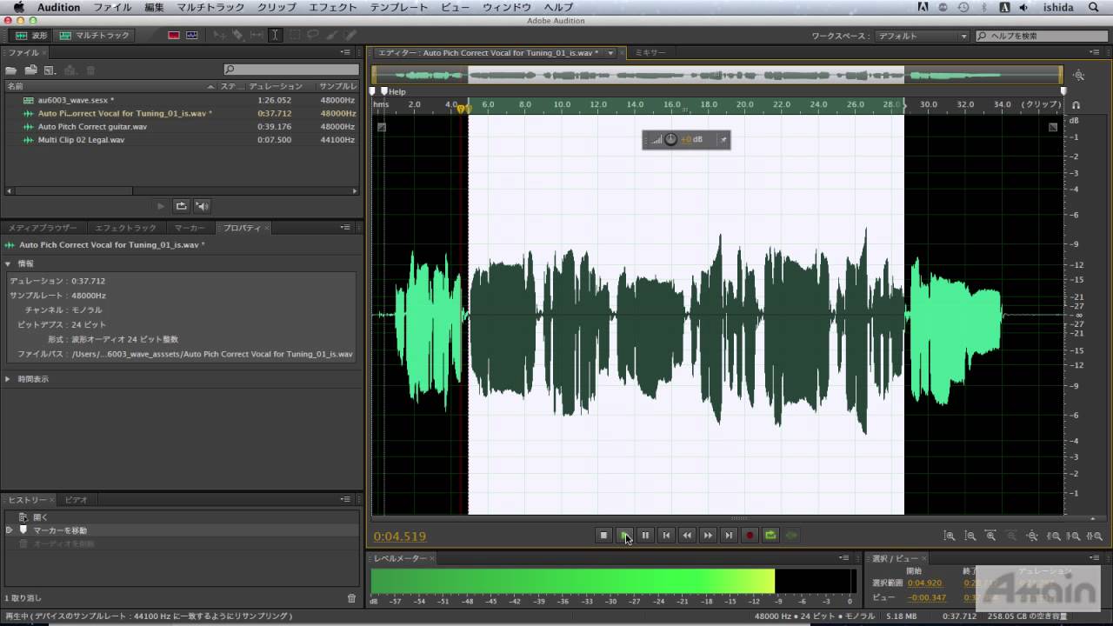Toggle the green loop playback button
1113x626 pixels.
tap(770, 536)
